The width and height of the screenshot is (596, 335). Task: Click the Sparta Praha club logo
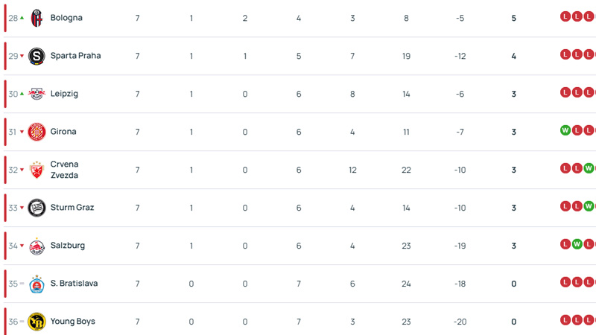[x=37, y=56]
